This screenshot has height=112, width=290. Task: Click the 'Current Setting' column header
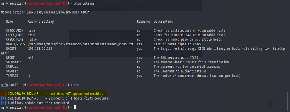click(41, 22)
